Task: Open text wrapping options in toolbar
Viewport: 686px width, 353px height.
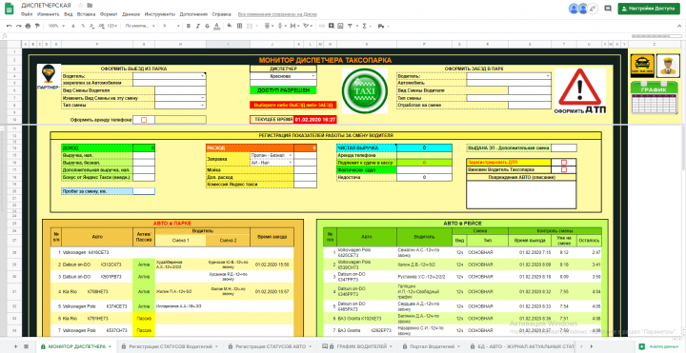Action: point(295,26)
